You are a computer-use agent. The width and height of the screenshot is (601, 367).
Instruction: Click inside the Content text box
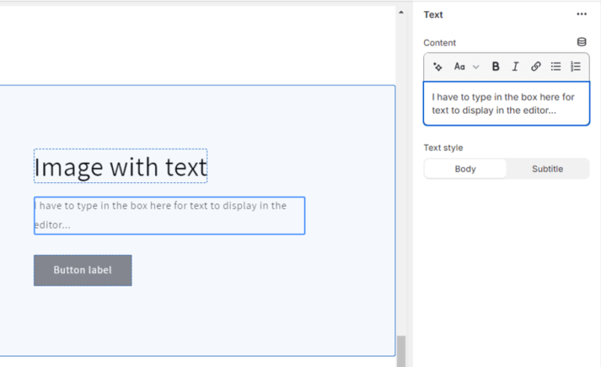click(506, 104)
